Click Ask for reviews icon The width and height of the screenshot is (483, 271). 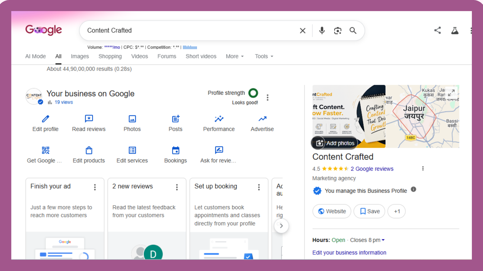coord(219,150)
